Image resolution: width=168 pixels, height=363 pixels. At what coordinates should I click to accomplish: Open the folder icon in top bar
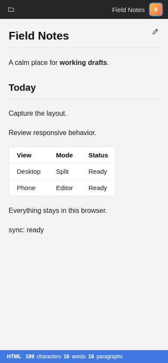(11, 9)
